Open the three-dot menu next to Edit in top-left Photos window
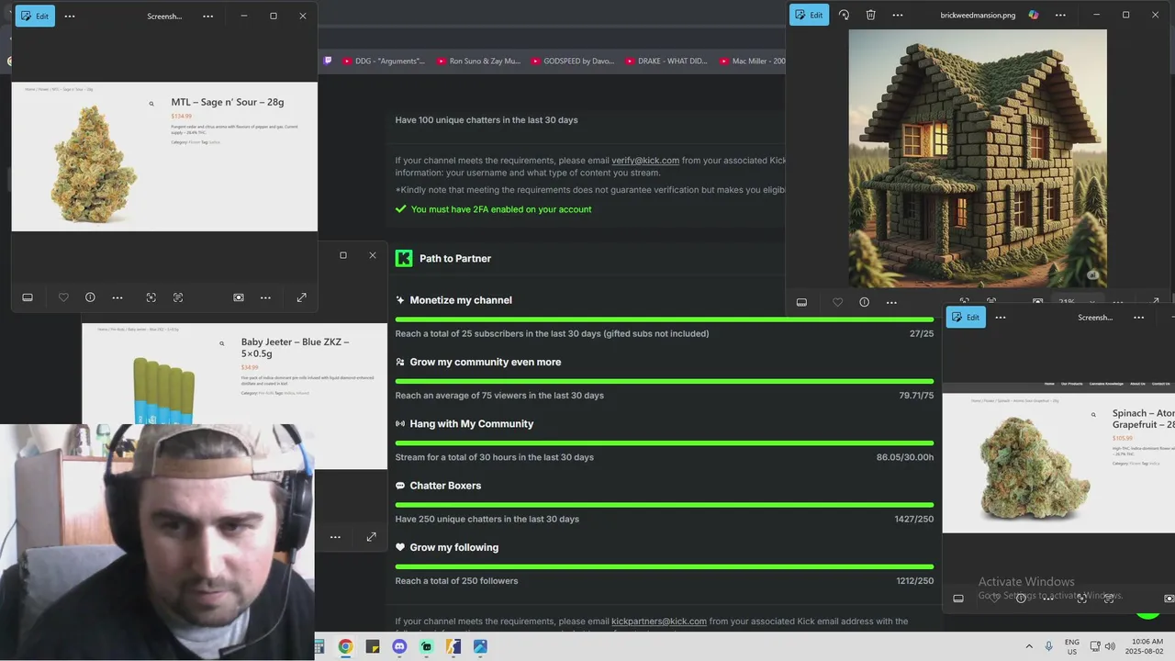The image size is (1175, 661). [x=70, y=17]
